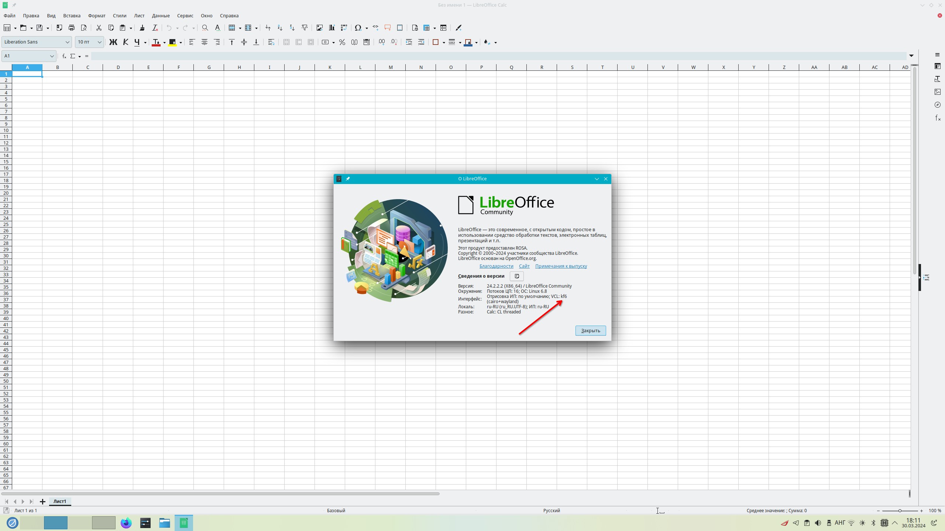Open Navigator compass icon in sidebar

click(937, 105)
